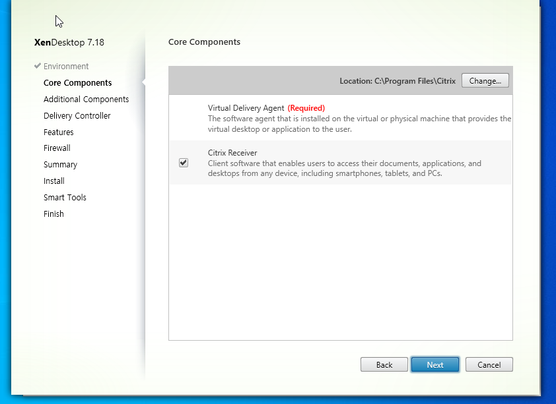Open the Smart Tools step

coord(65,198)
